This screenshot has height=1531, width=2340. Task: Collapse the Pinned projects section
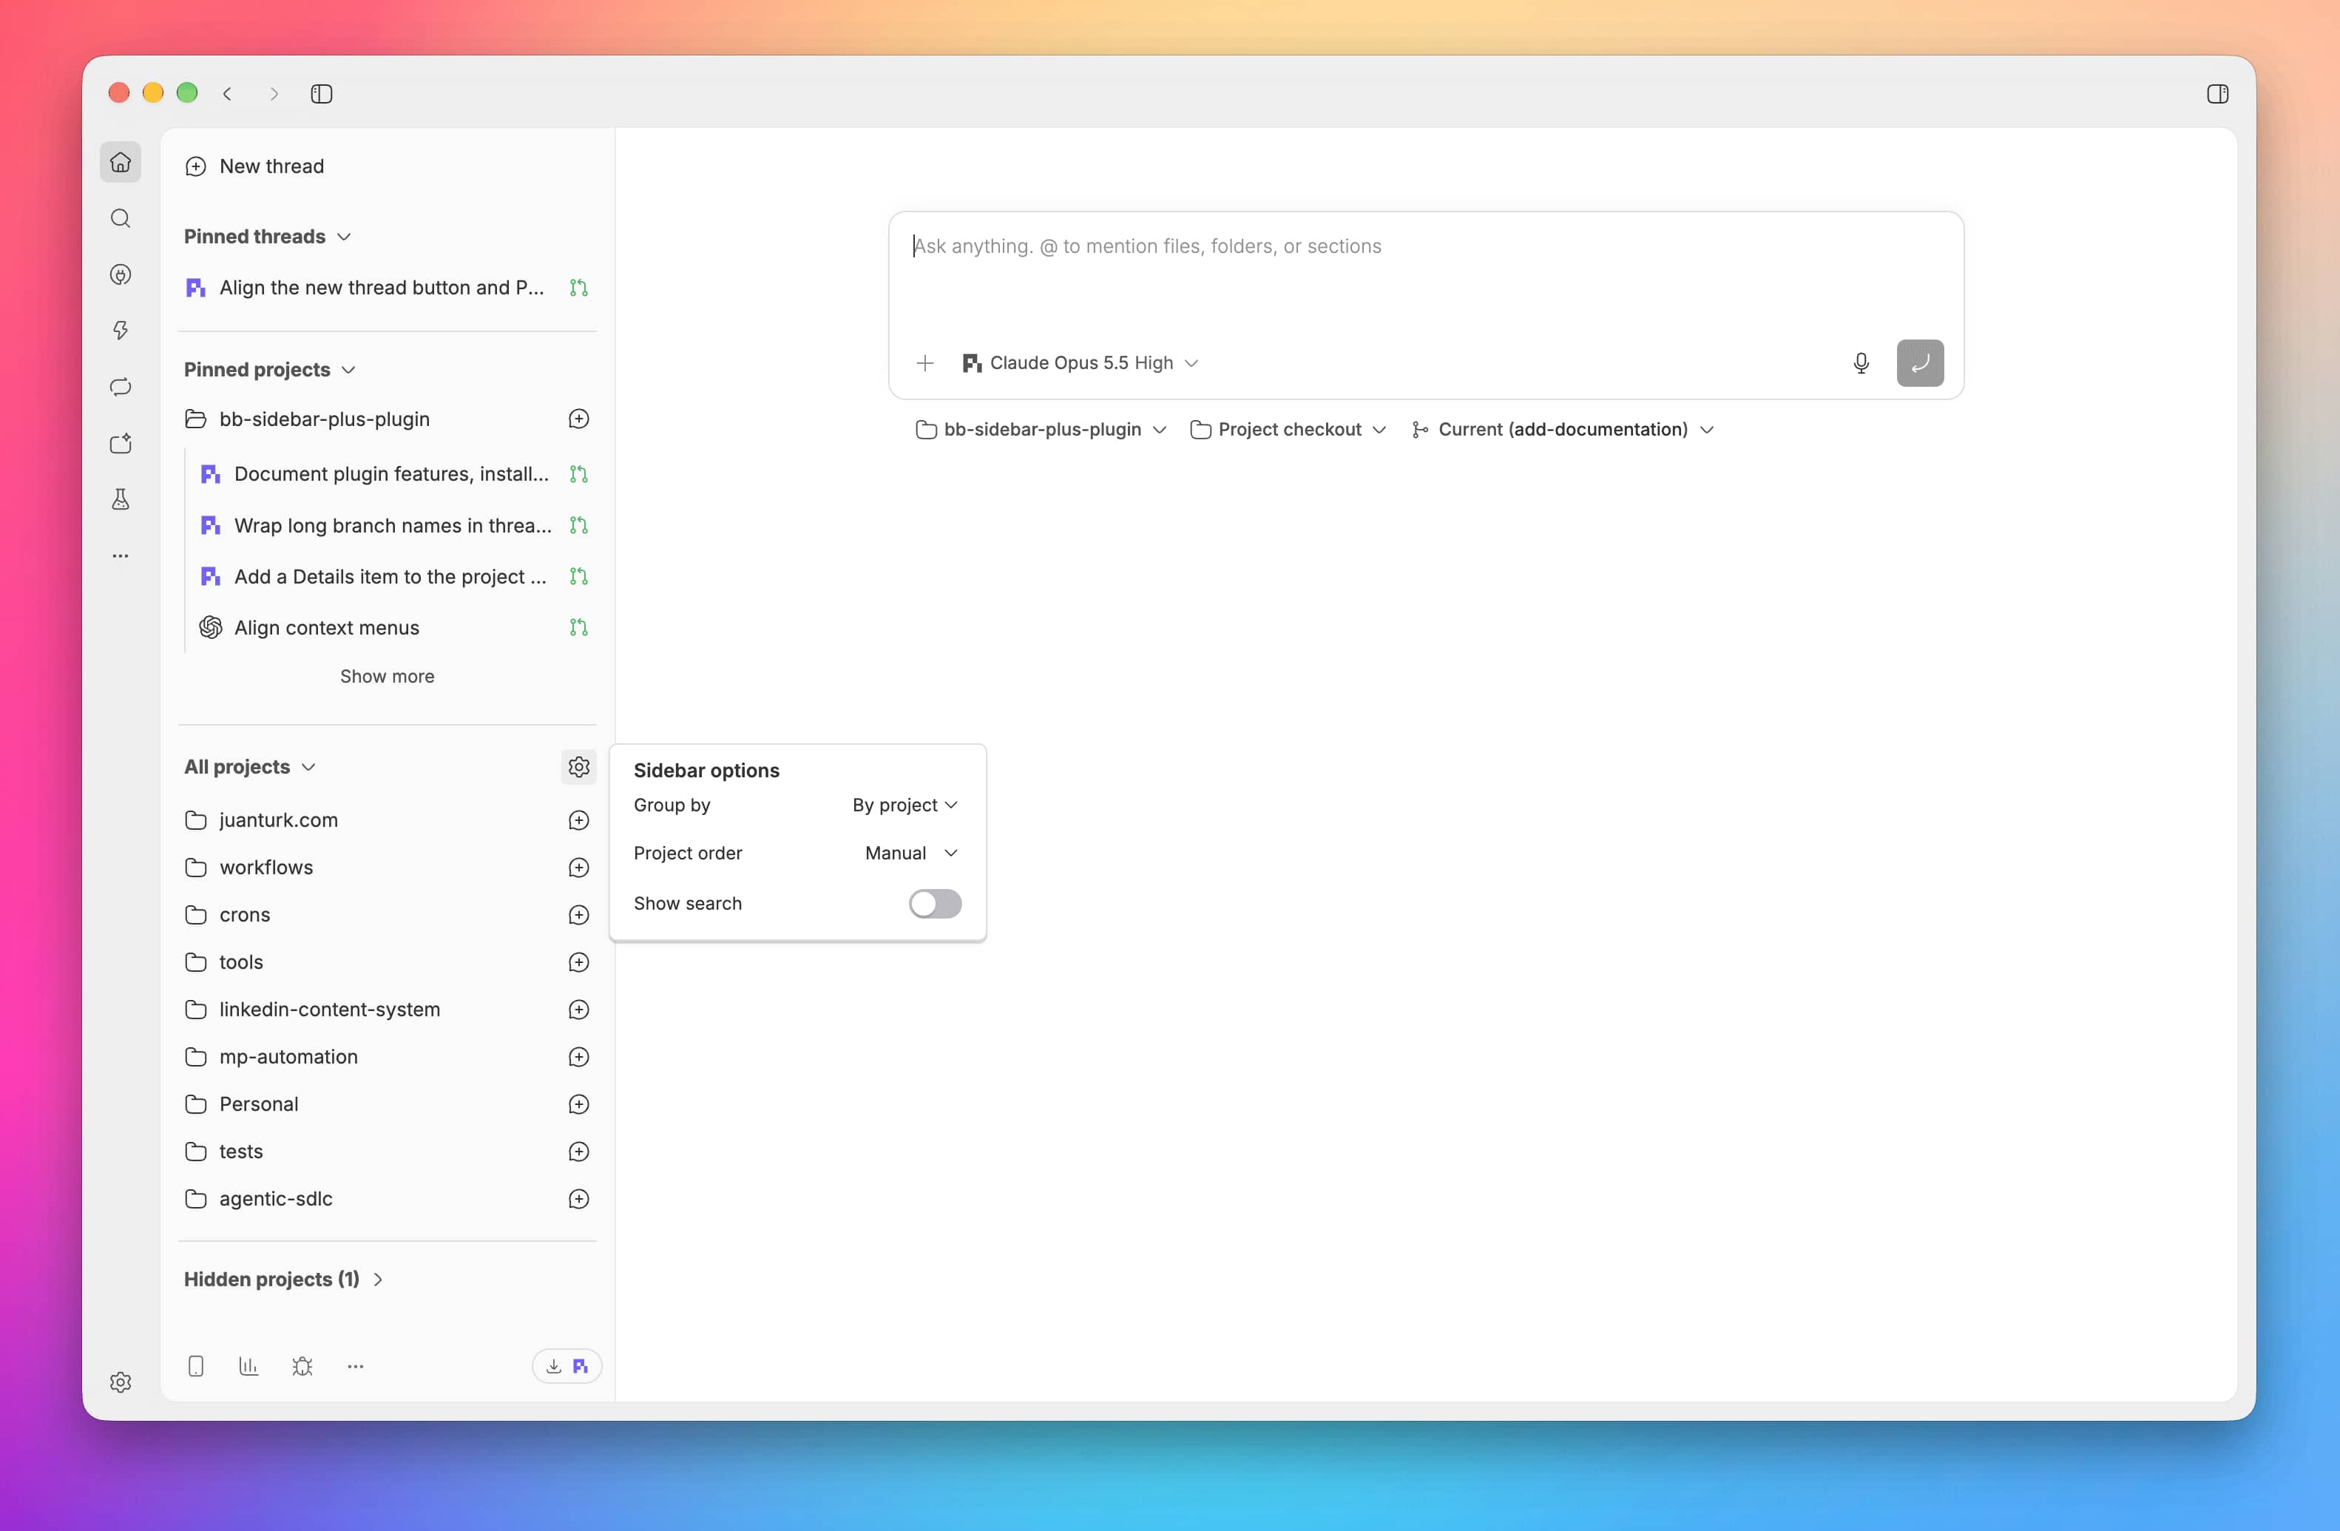click(x=269, y=370)
